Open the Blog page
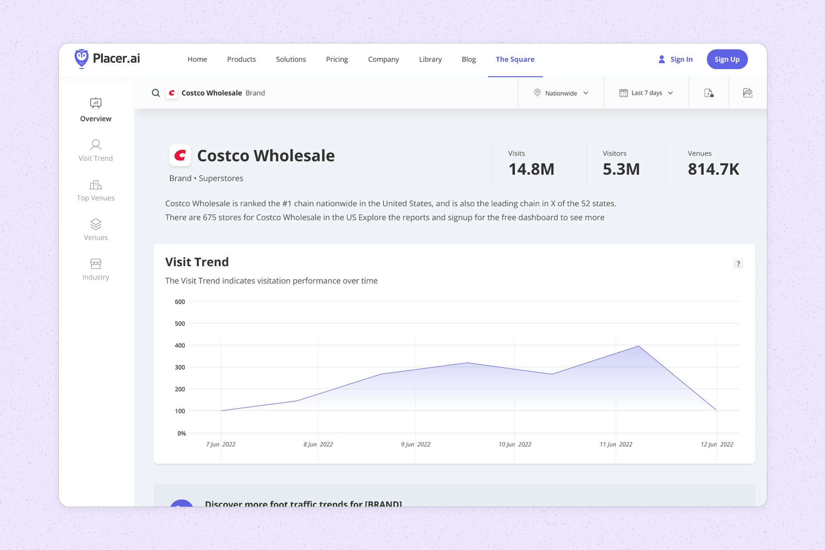 (469, 59)
